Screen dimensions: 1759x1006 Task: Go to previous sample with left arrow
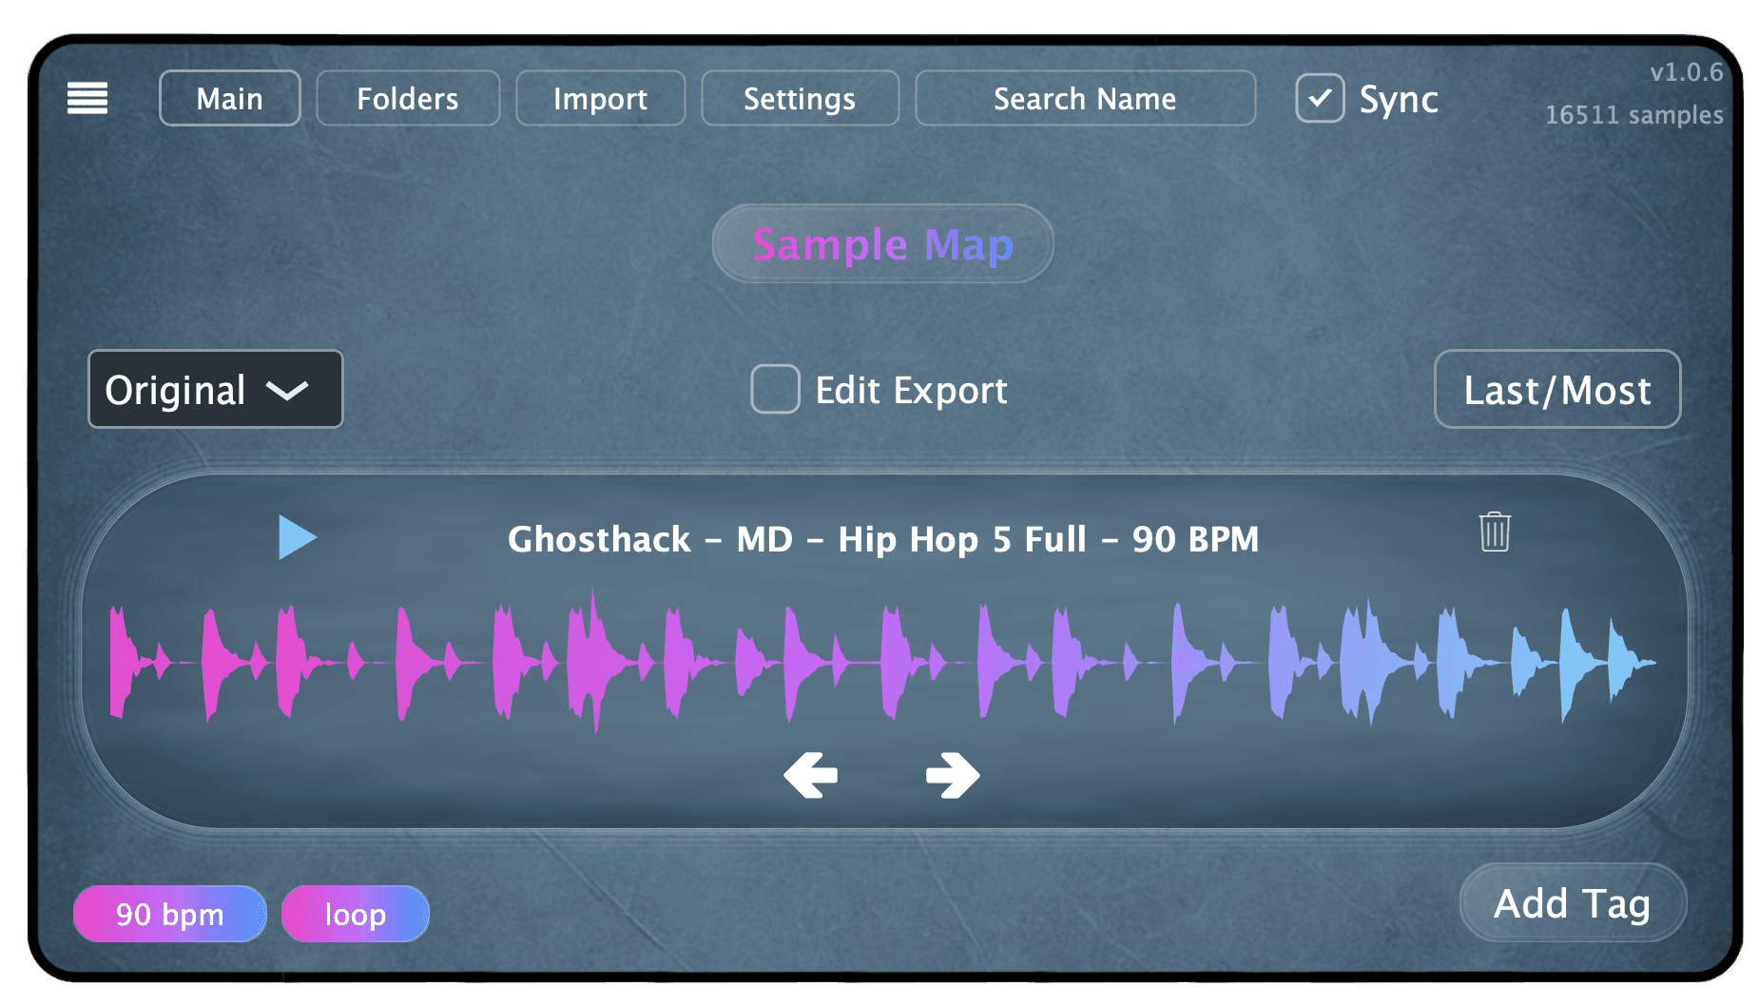pyautogui.click(x=810, y=775)
